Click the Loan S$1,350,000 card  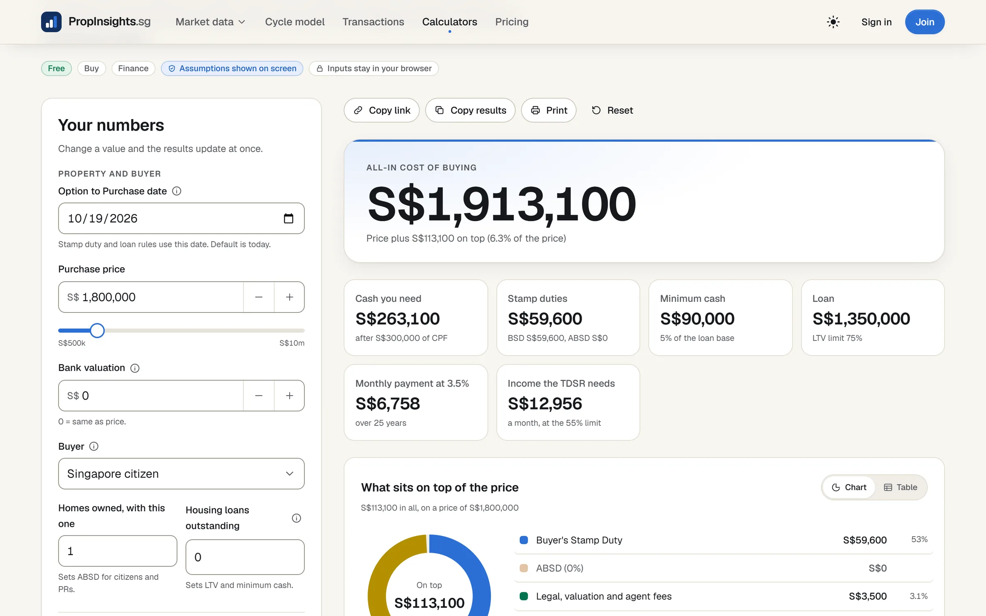pos(873,318)
